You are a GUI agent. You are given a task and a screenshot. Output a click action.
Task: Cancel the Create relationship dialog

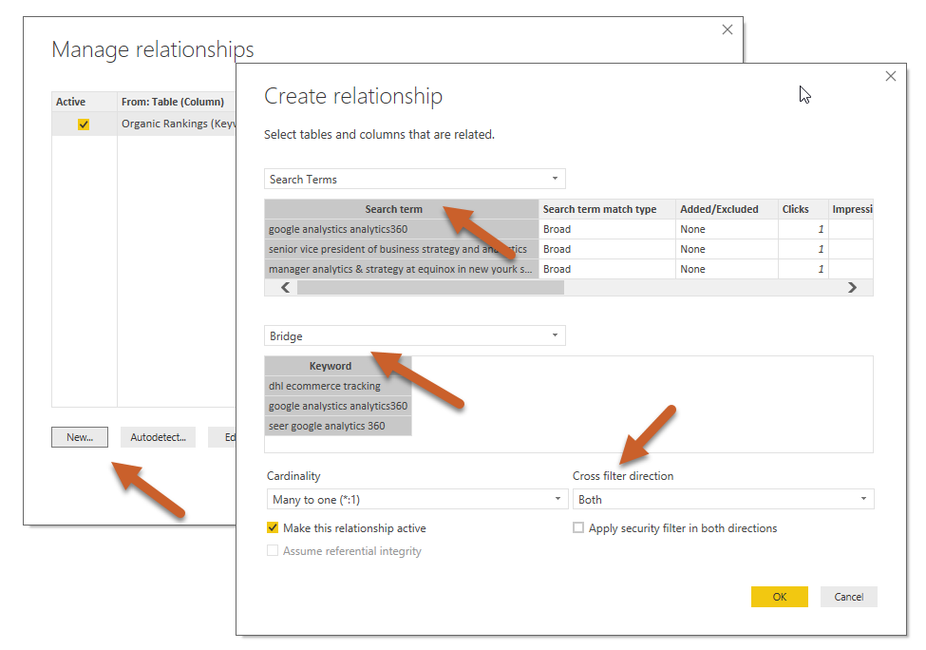(848, 597)
